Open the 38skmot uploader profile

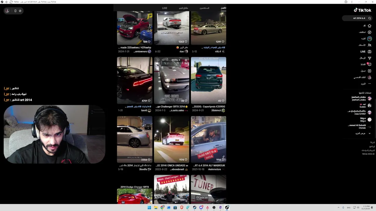[218, 110]
